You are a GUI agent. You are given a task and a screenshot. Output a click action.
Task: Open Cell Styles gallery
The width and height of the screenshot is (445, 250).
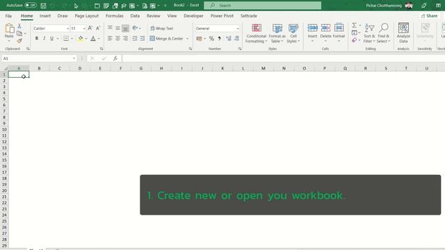(293, 33)
